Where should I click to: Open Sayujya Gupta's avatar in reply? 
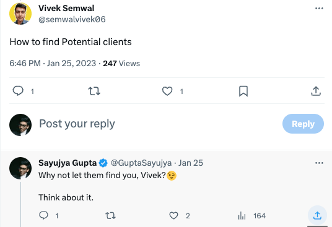tap(20, 168)
